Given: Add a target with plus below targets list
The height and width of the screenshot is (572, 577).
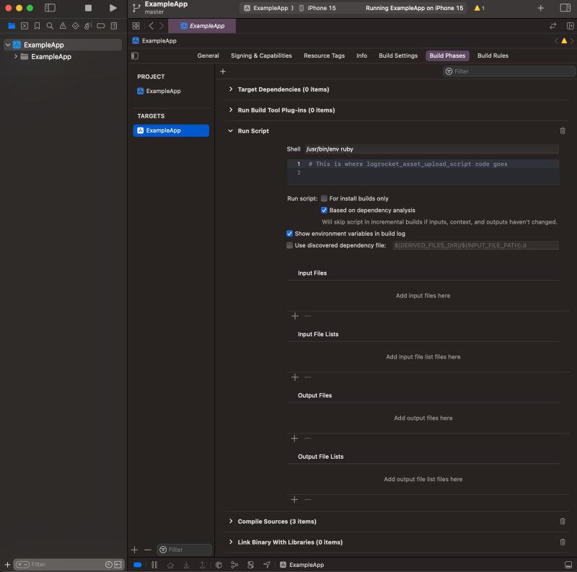Looking at the screenshot, I should pos(135,550).
